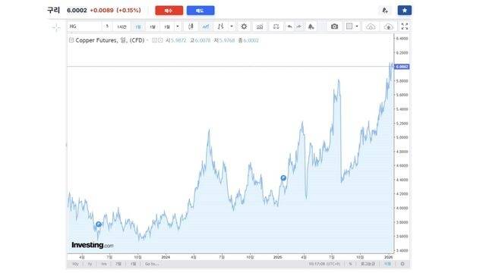
Task: Click the red buy button
Action: tap(169, 11)
